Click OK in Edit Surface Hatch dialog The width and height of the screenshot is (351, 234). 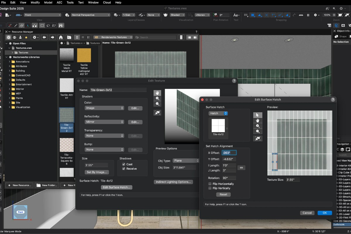tap(325, 213)
